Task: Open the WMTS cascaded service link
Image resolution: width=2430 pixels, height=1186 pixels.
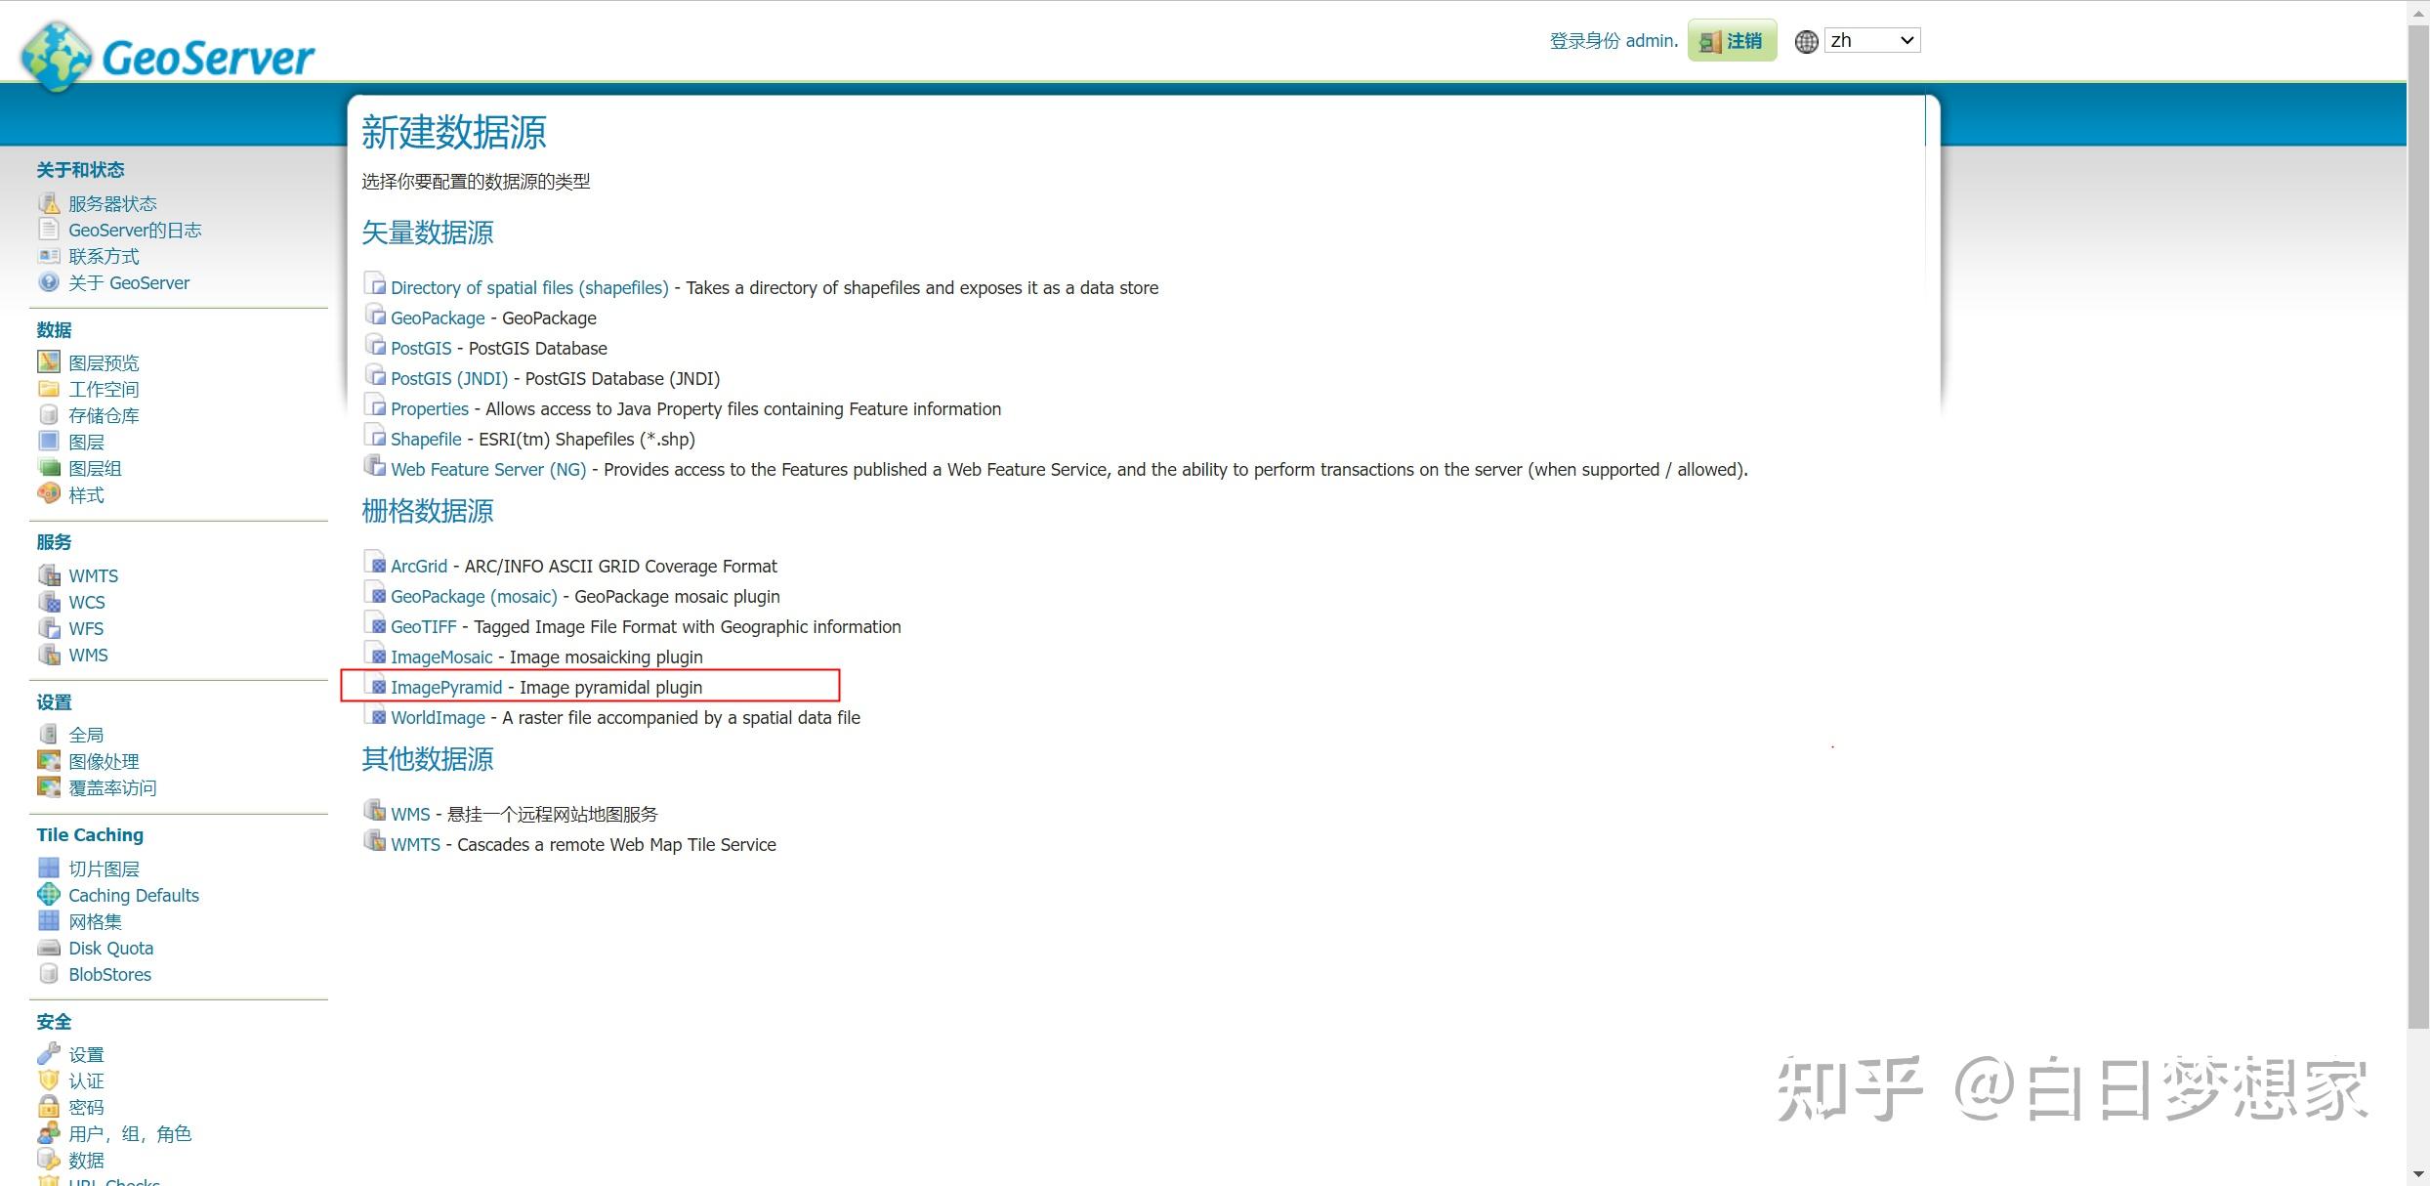Action: [x=415, y=844]
